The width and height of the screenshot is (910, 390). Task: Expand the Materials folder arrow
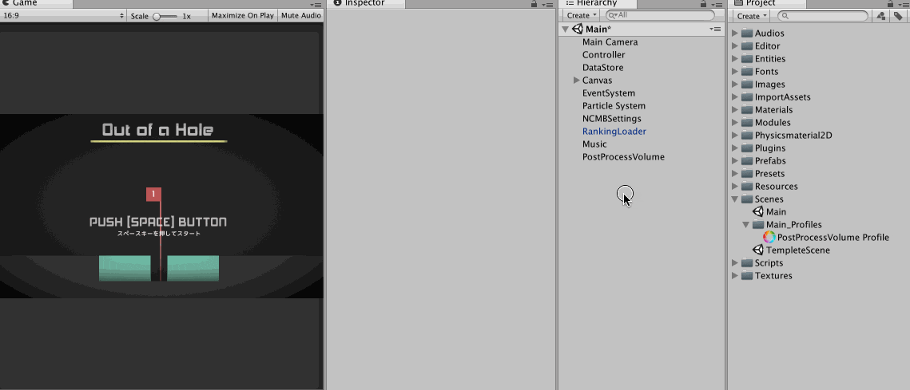point(735,109)
